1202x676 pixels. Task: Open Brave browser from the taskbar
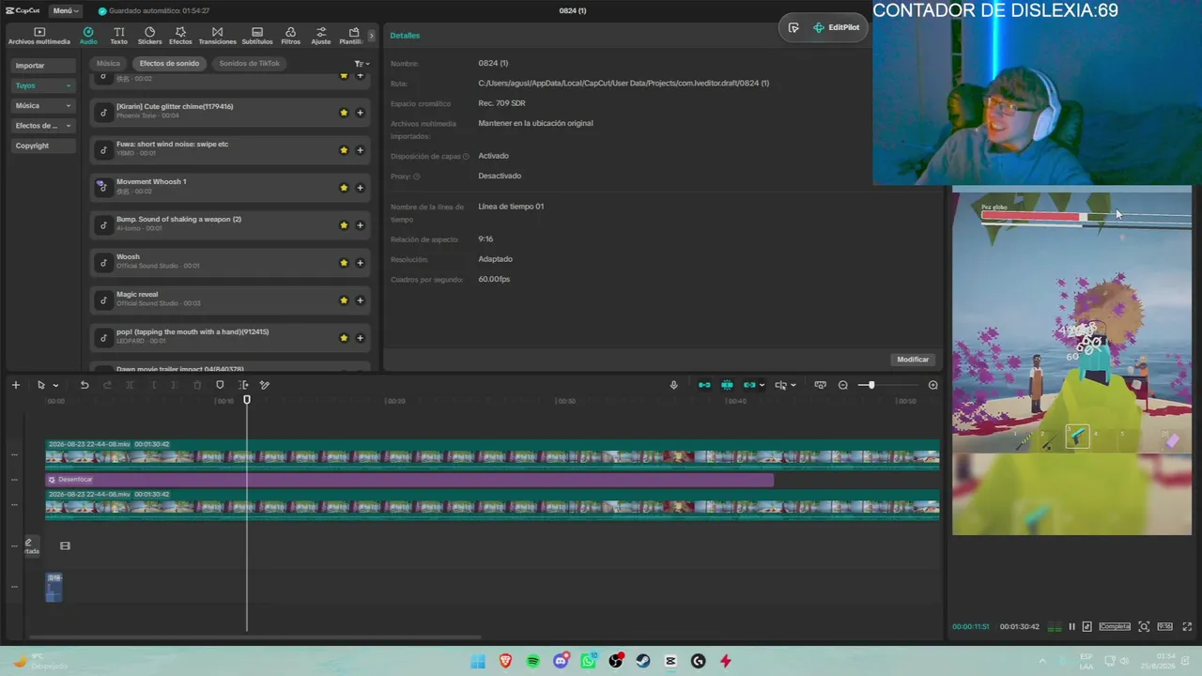[x=506, y=661]
